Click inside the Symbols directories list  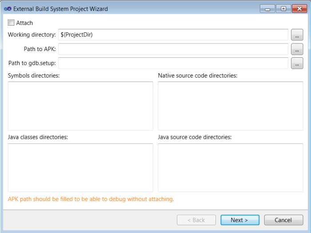click(x=80, y=106)
